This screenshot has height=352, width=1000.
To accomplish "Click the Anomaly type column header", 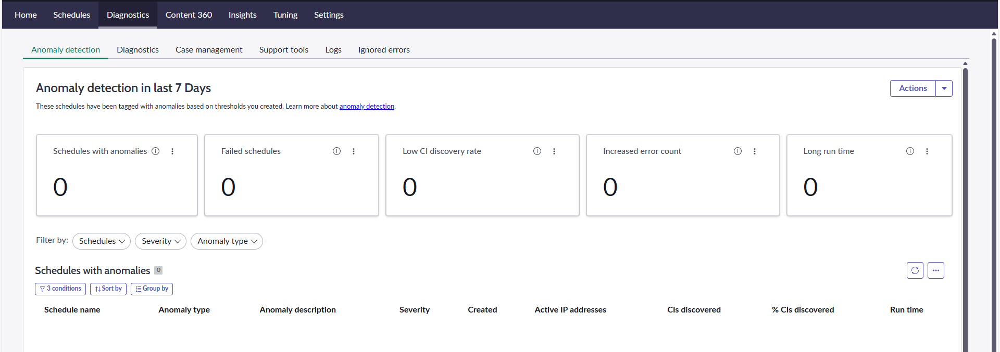I will click(184, 310).
